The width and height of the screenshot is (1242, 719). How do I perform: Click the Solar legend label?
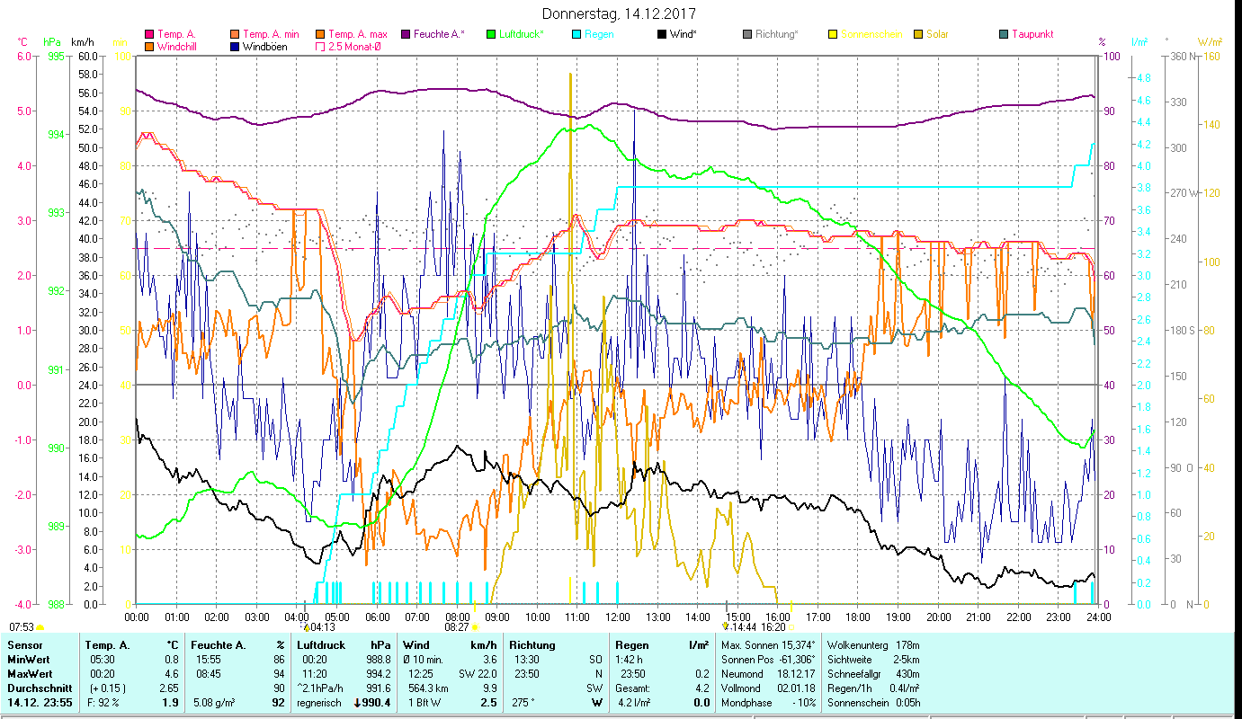pos(937,34)
